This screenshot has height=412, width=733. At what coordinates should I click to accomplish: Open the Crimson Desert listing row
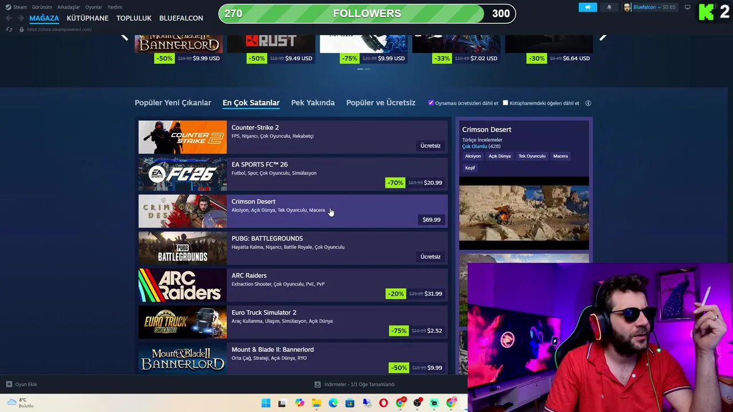coord(293,211)
